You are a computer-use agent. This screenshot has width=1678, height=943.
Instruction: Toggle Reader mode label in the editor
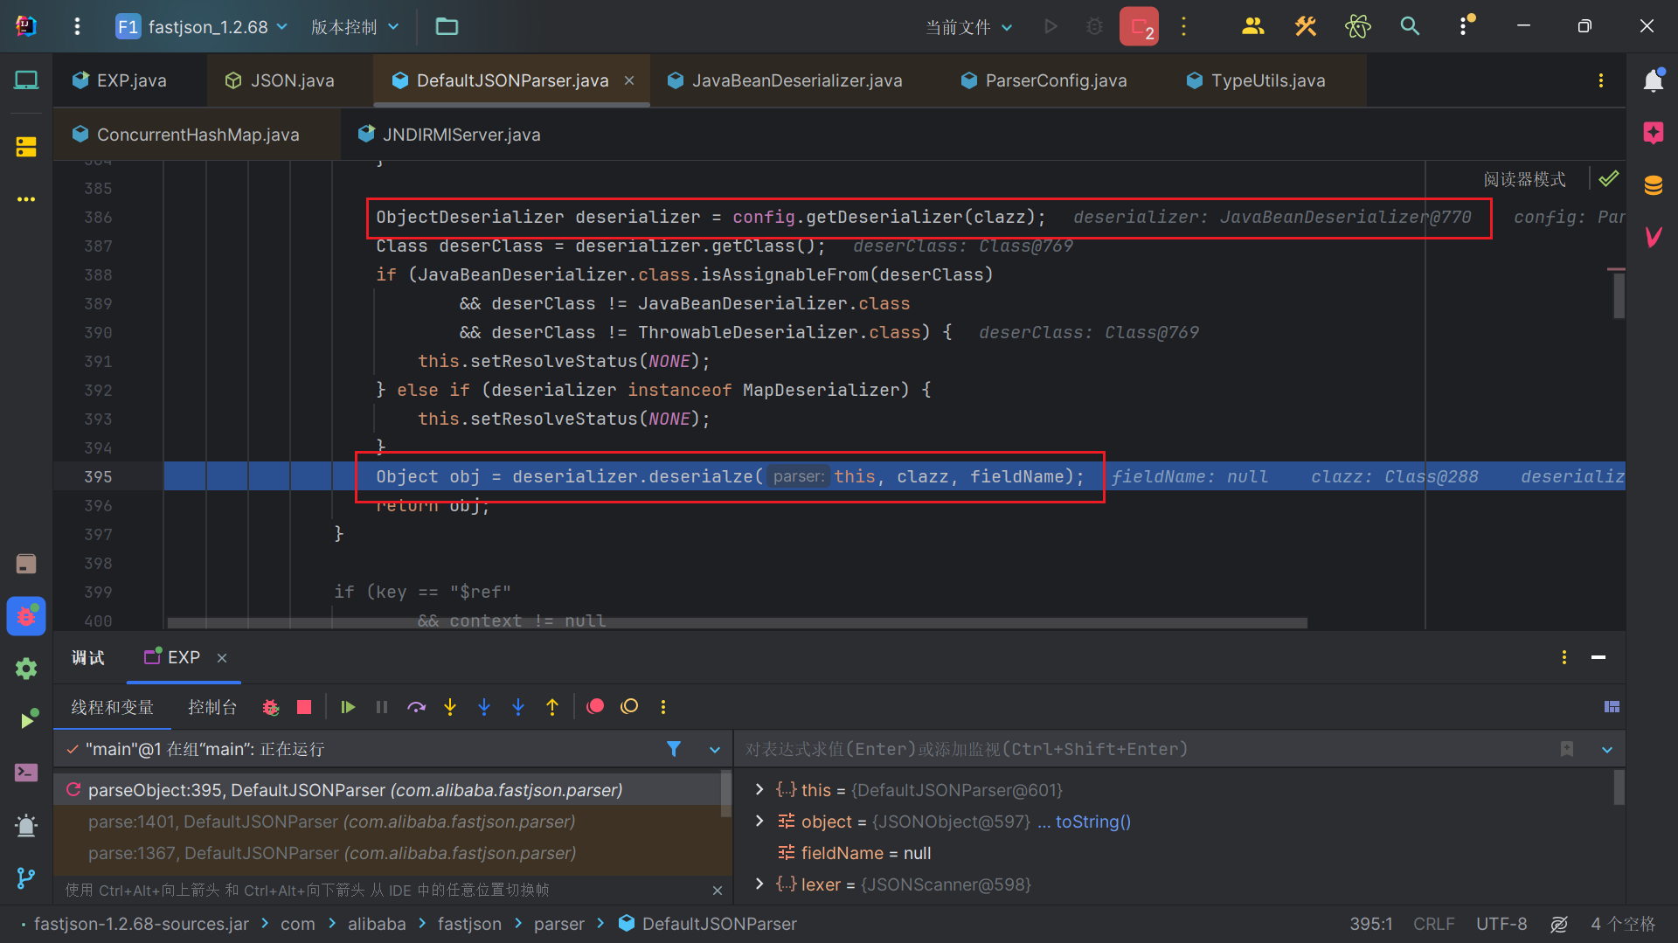(x=1524, y=179)
